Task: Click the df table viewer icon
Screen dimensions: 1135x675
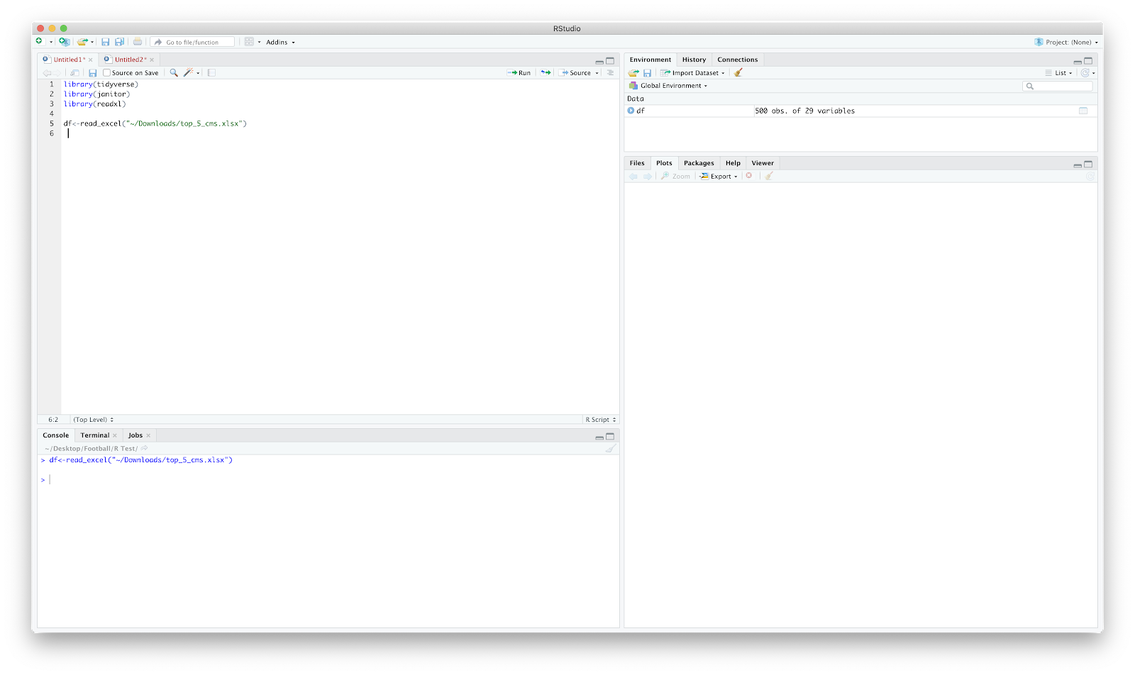Action: (x=1083, y=111)
